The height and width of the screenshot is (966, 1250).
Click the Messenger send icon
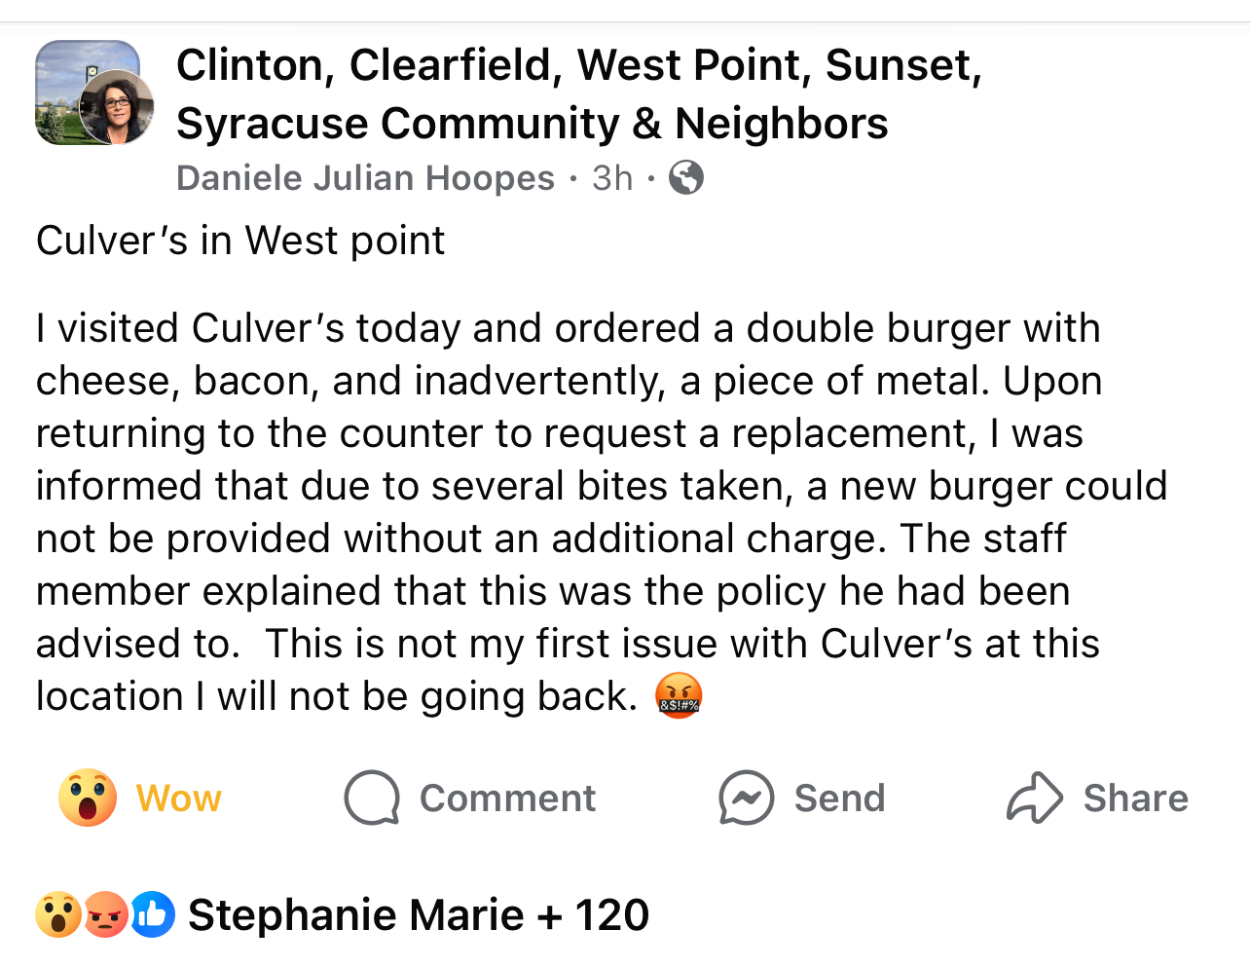(746, 798)
